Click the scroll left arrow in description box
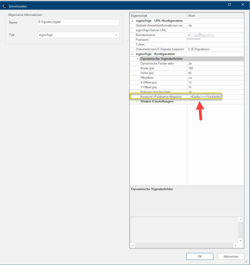The width and height of the screenshot is (250, 265). point(133,245)
